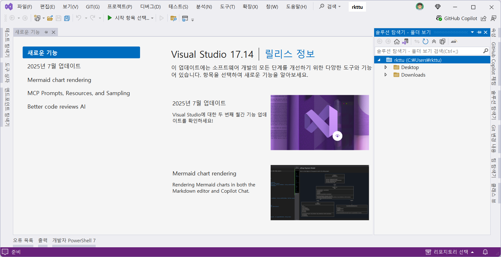Screen dimensions: 501x257
Task: Click the diamond subscription icon
Action: pos(438,7)
